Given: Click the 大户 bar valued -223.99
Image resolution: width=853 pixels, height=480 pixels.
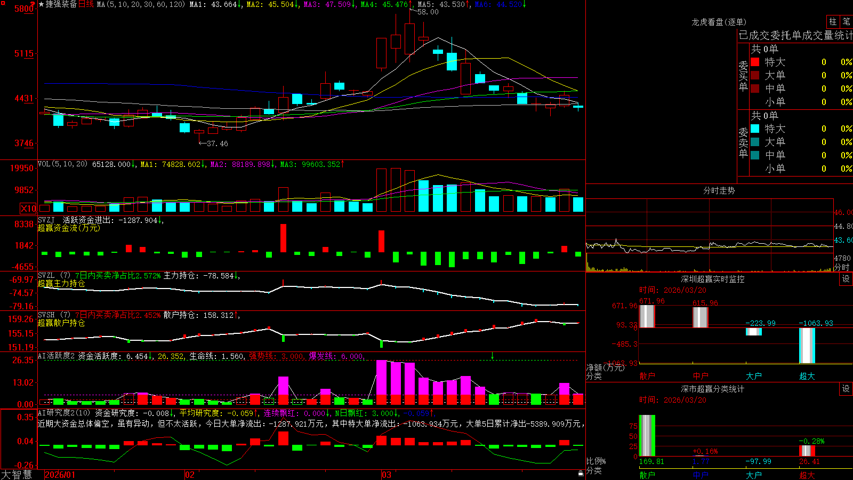Looking at the screenshot, I should tap(754, 332).
